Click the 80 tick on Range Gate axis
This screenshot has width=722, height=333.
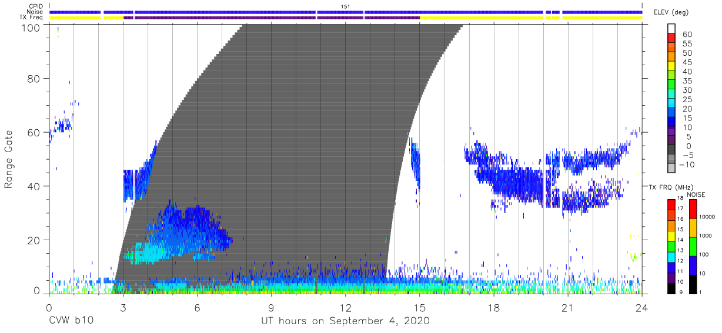[x=35, y=79]
